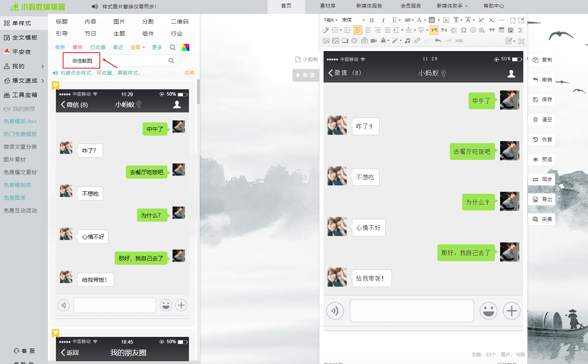Toggle the highlighted left-align button

click(358, 30)
